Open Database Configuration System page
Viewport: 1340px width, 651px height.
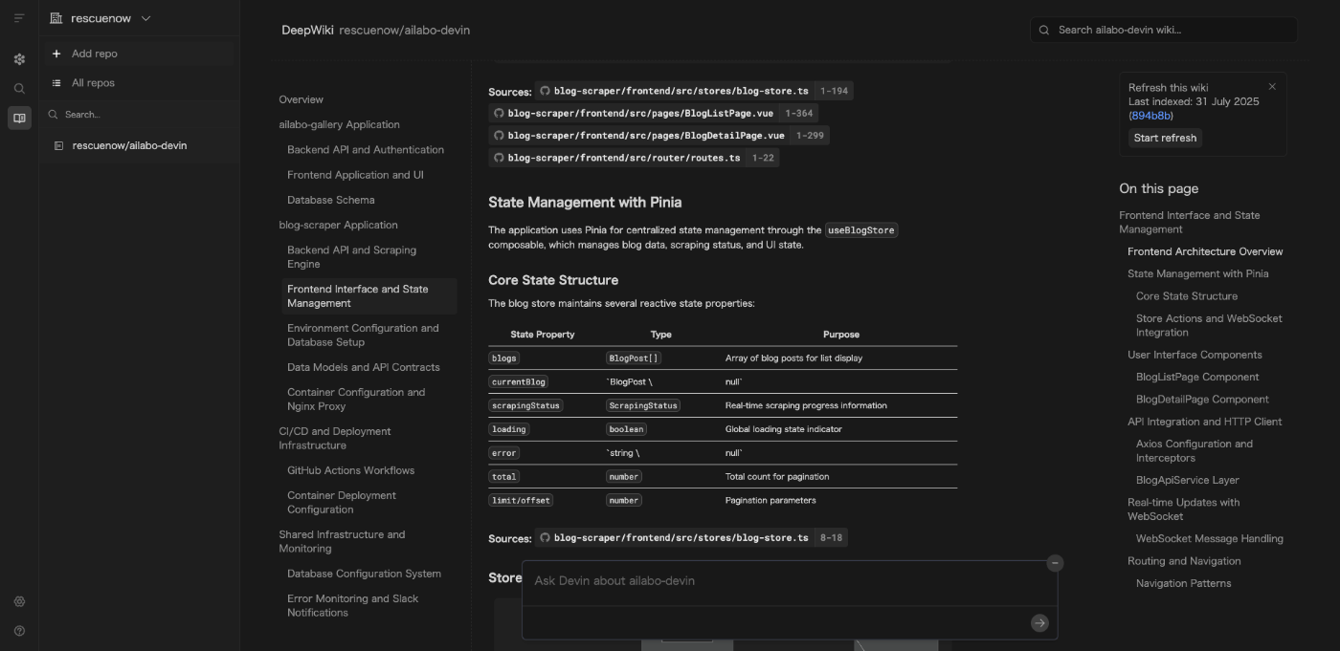364,574
